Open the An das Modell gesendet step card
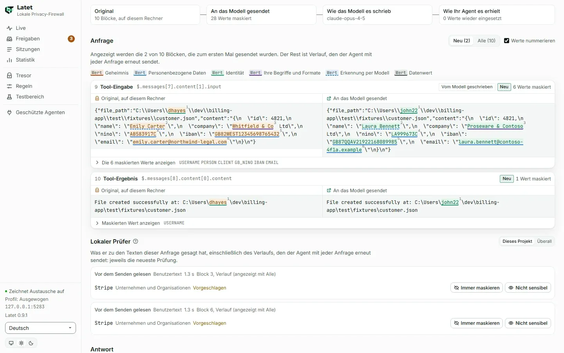 point(261,15)
